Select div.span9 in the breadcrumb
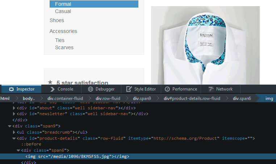Screen dimensions: 276x164 [142, 98]
